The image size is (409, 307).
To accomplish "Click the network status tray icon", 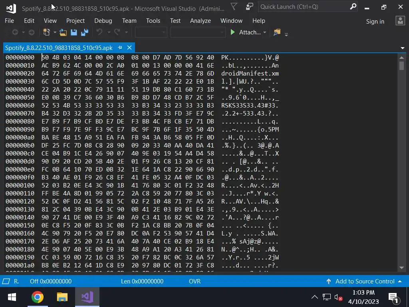I will coord(326,297).
